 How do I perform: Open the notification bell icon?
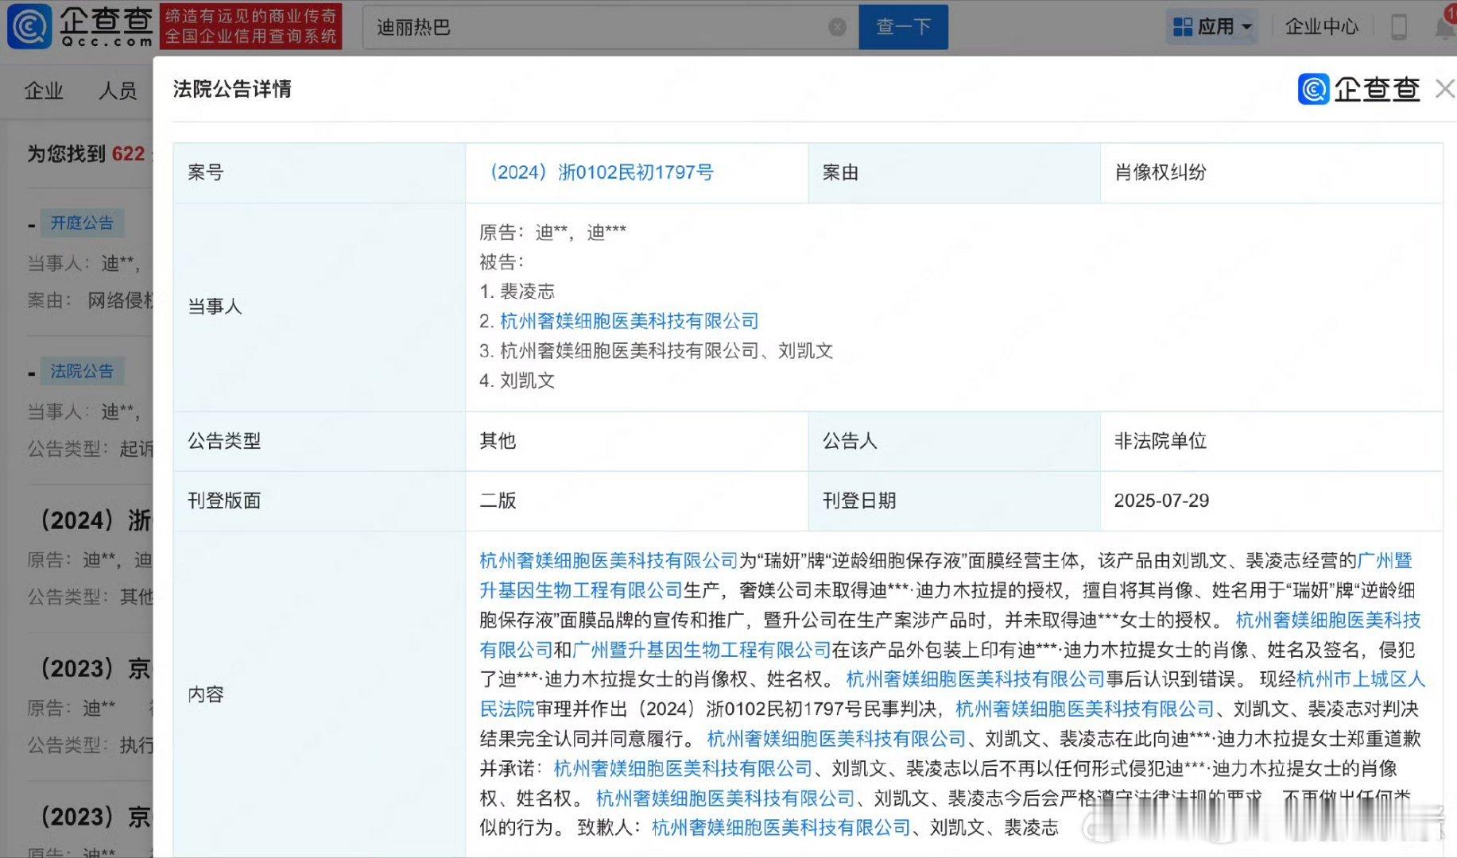1446,27
